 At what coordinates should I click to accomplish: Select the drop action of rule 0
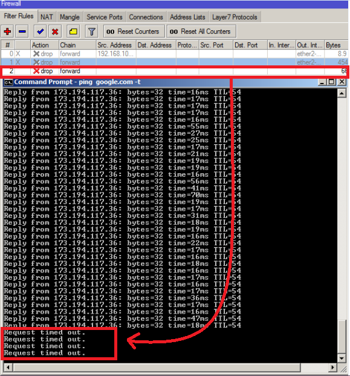point(44,54)
